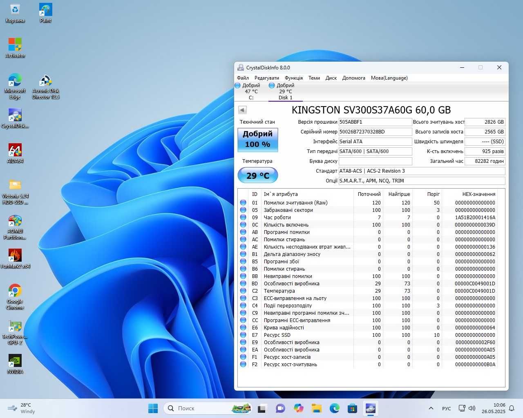This screenshot has height=418, width=523.
Task: Click the serial number field
Action: 375,132
